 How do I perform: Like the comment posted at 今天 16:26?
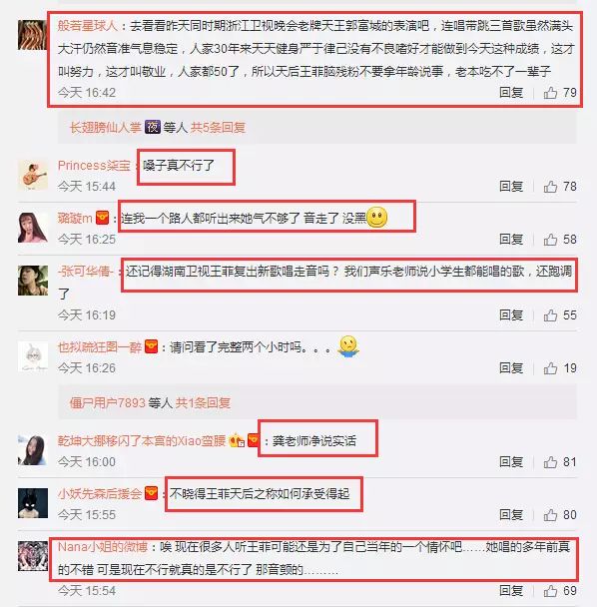550,368
